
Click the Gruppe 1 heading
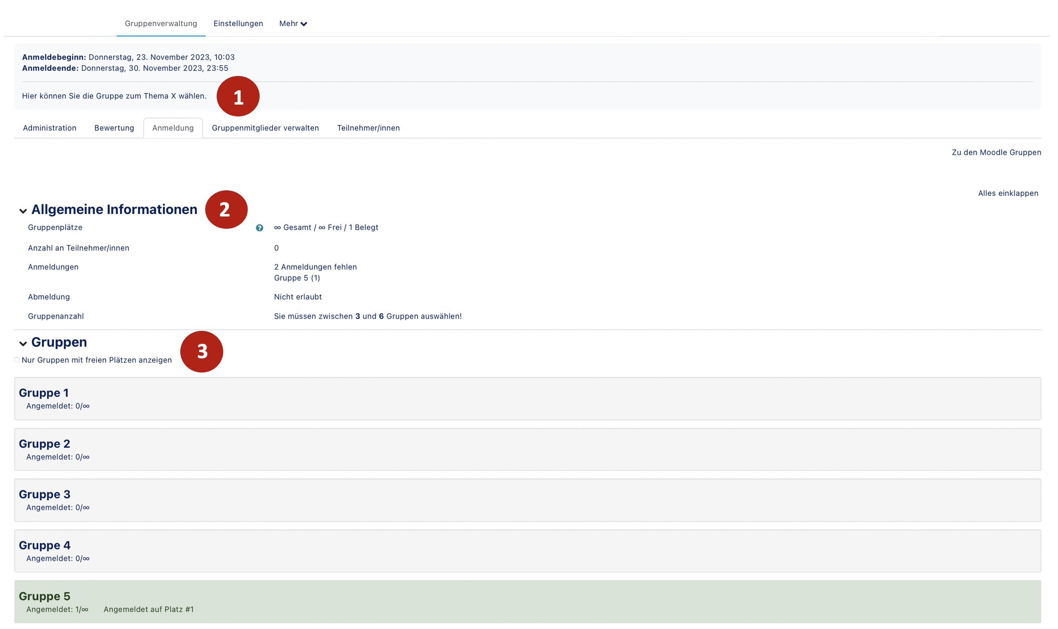pos(44,393)
